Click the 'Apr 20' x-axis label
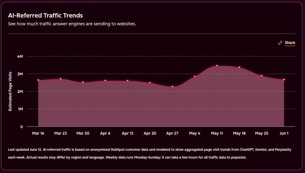 150,133
